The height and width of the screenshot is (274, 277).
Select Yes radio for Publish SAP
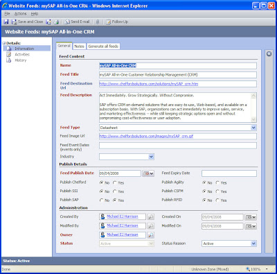[x=115, y=200]
